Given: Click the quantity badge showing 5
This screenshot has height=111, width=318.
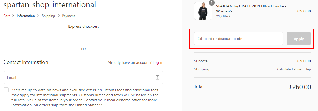Looking at the screenshot, I should point(212,3).
